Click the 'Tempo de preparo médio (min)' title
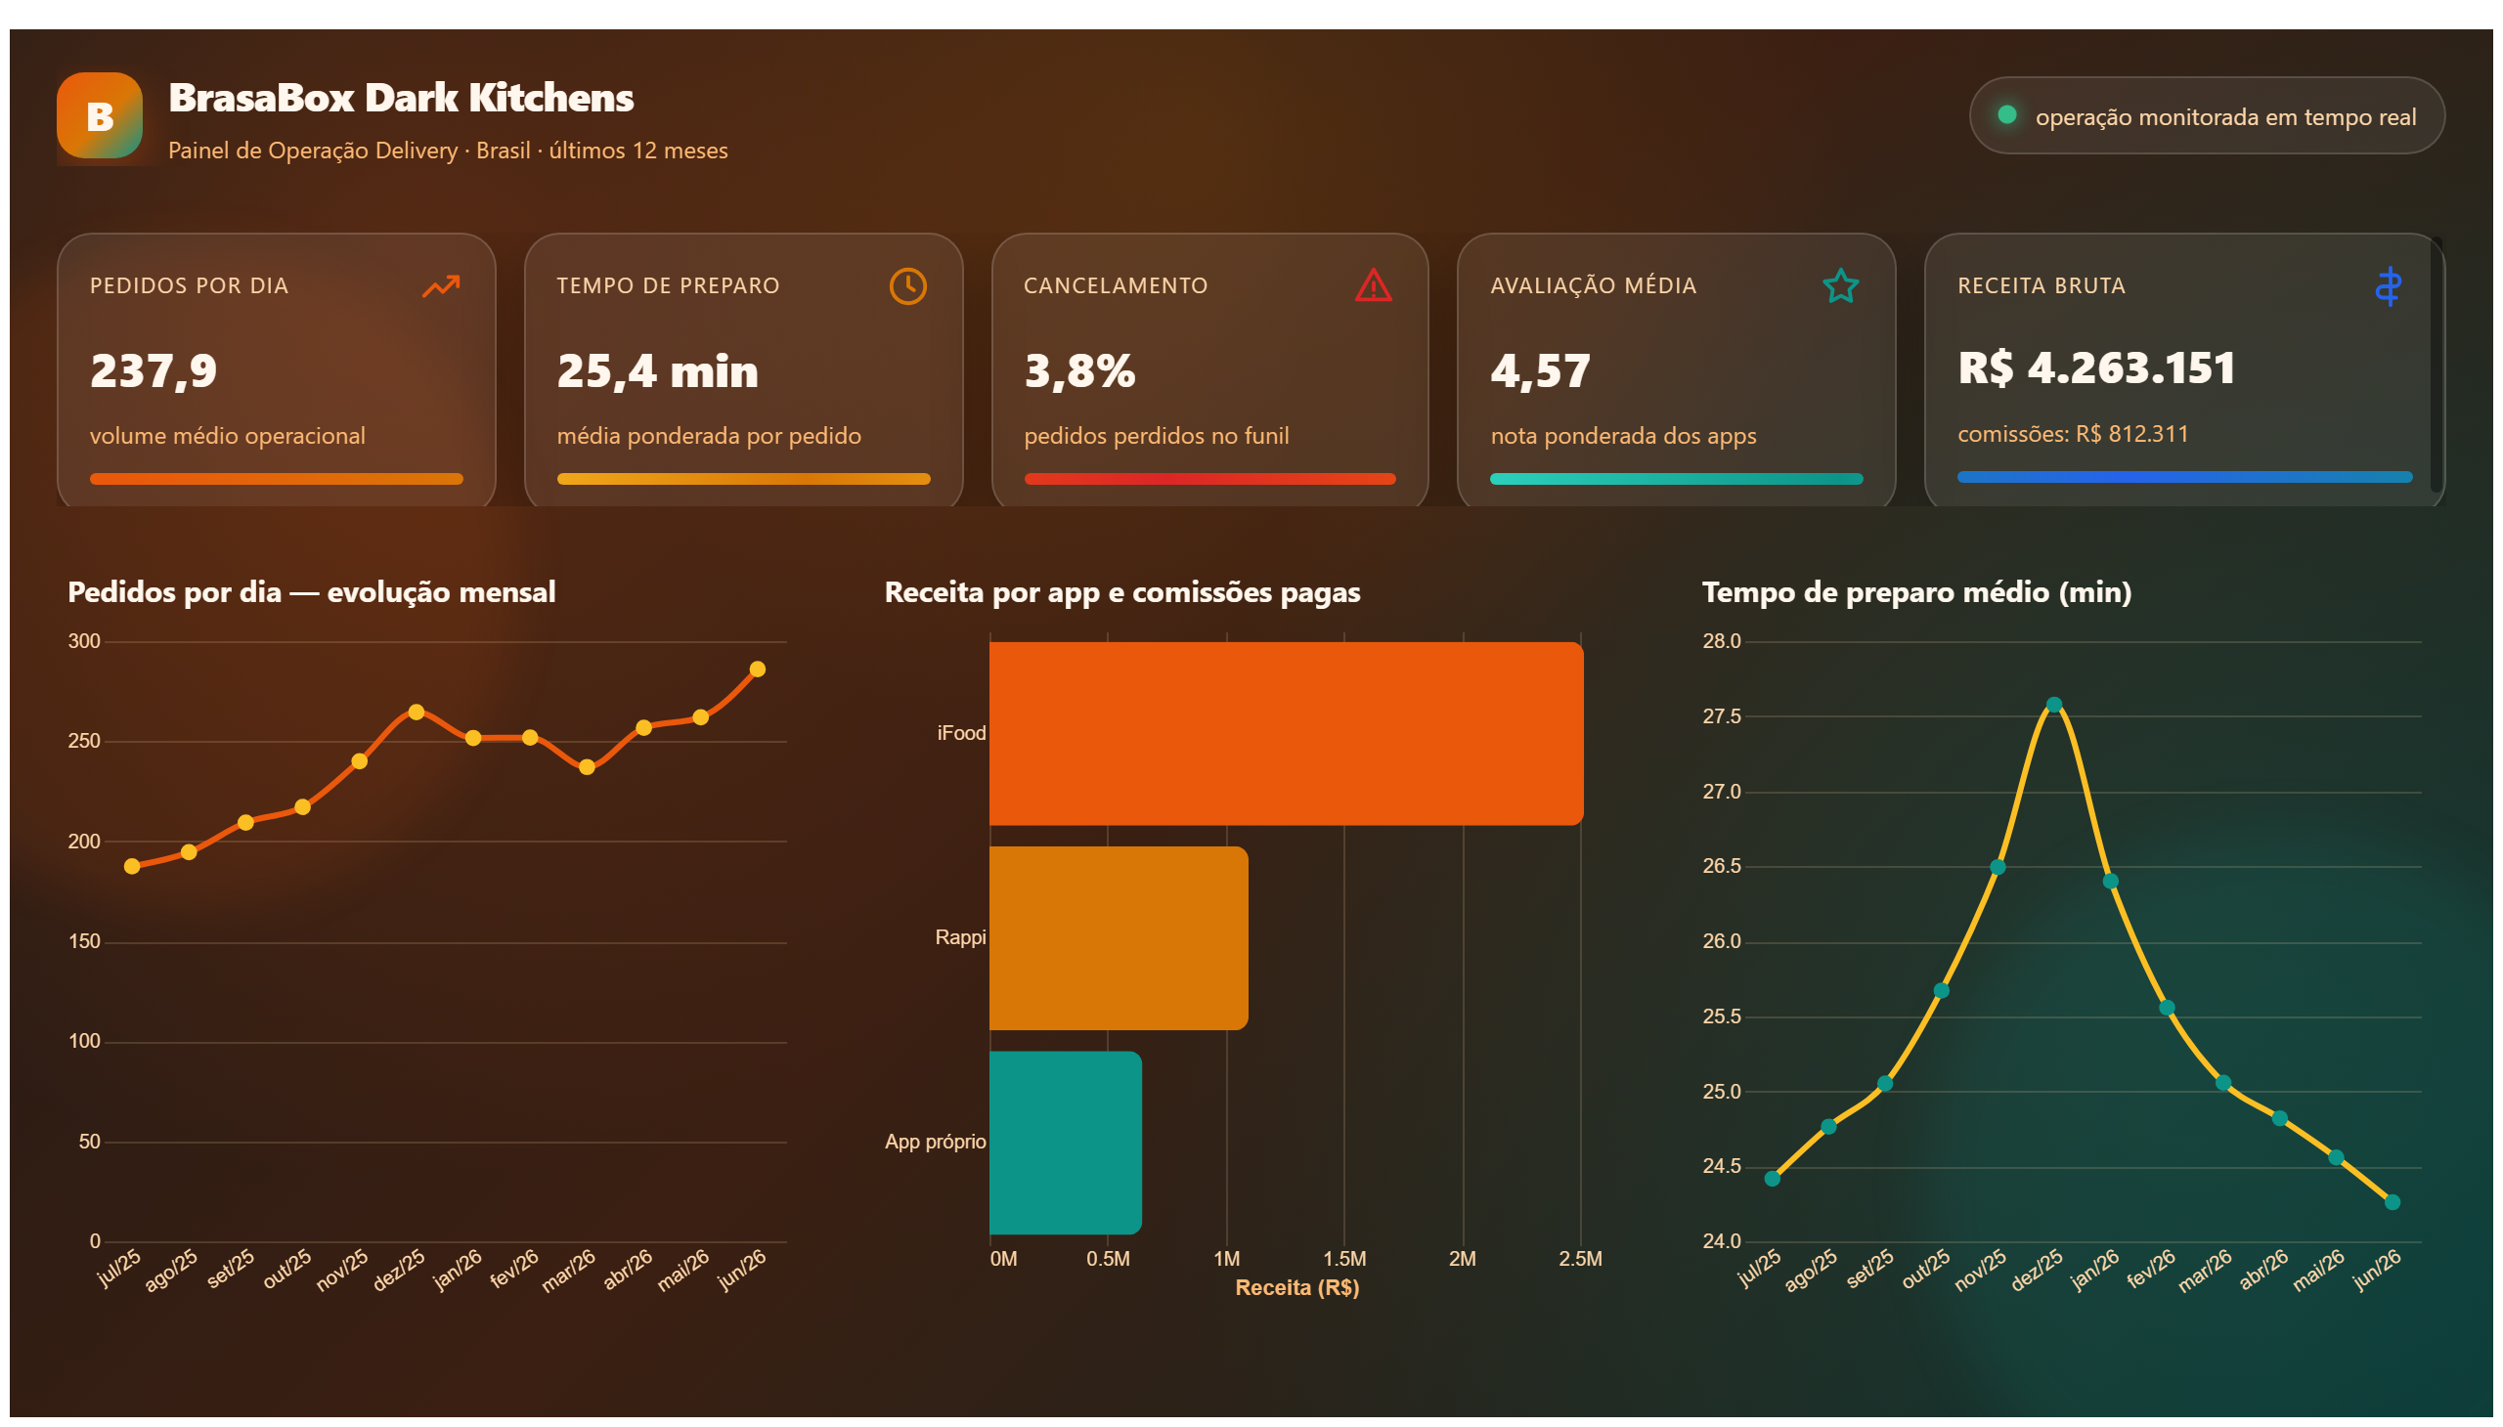This screenshot has width=2503, height=1427. (x=1916, y=592)
